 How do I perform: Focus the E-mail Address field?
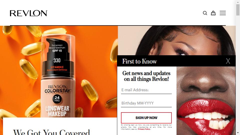coord(146,90)
